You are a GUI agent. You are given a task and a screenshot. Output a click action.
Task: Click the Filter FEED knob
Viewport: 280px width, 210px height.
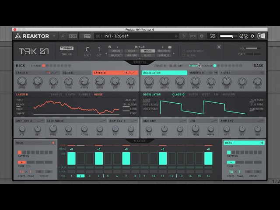(258, 82)
